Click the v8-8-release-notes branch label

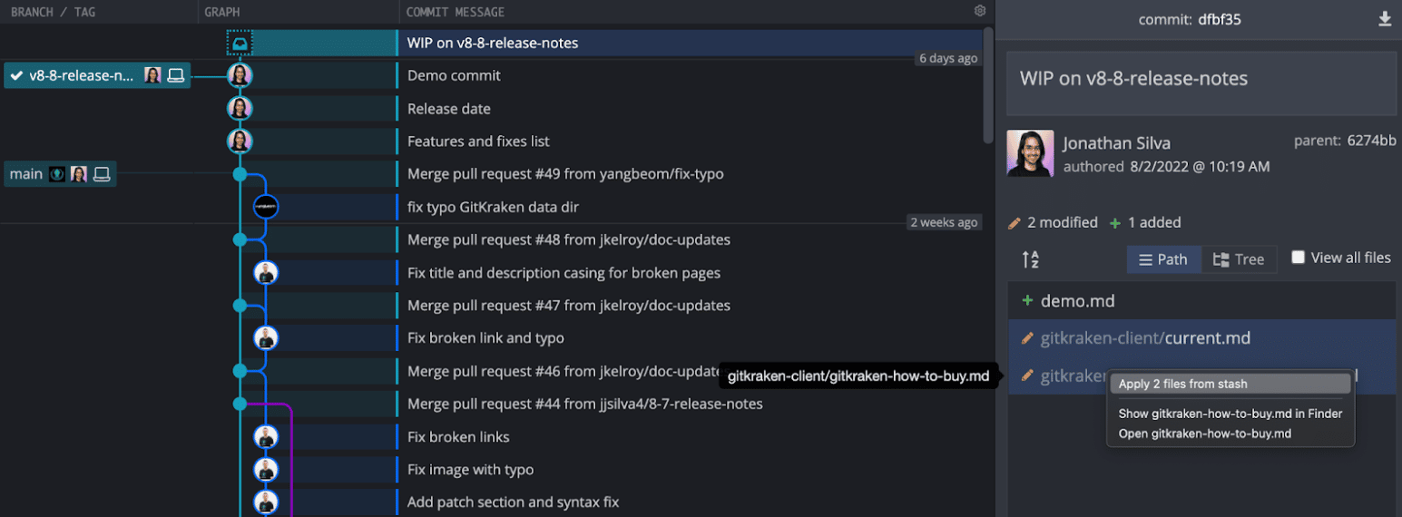point(82,75)
